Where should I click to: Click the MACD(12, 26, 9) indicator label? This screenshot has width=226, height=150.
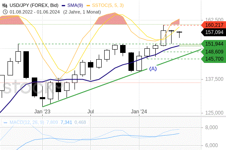(x=27, y=122)
